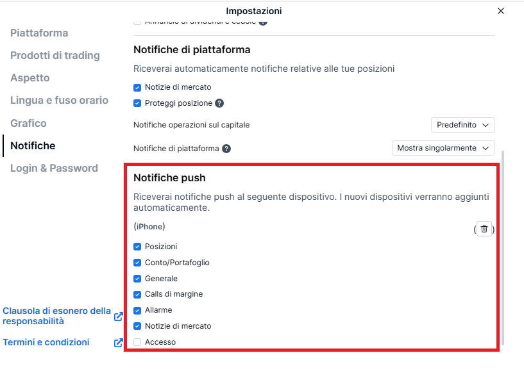Disable the Notizie di mercato platform checkbox
The height and width of the screenshot is (369, 524).
[137, 87]
